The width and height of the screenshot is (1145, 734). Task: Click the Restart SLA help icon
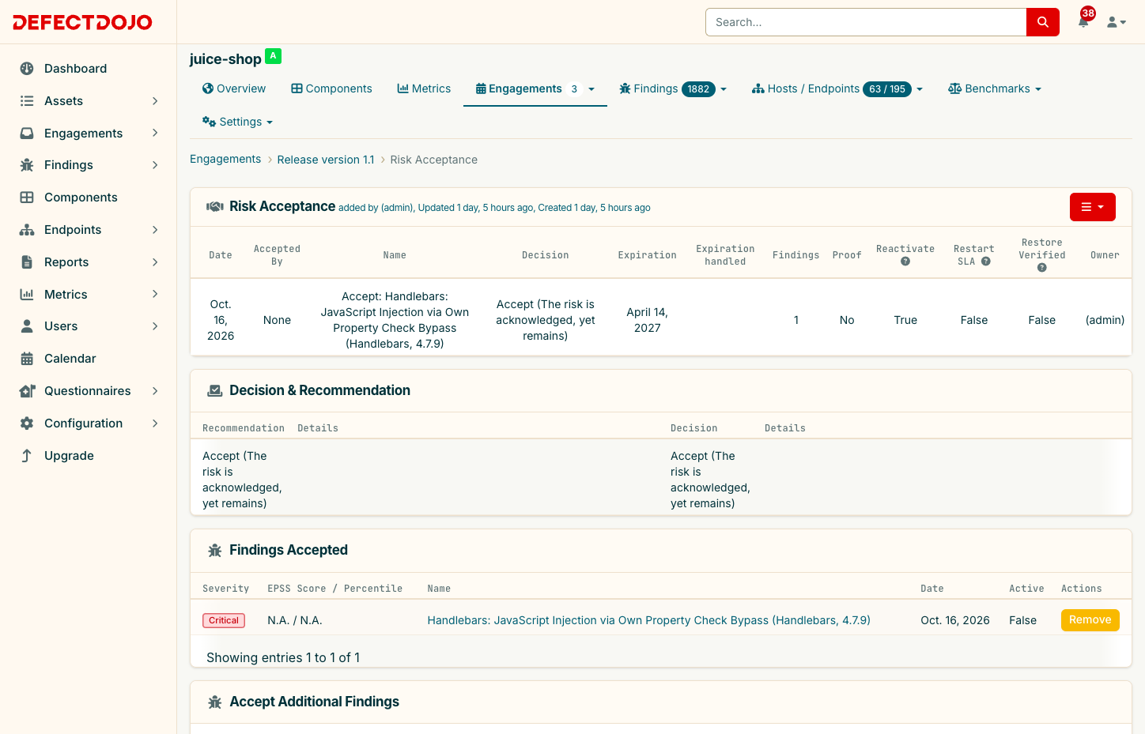tap(986, 262)
